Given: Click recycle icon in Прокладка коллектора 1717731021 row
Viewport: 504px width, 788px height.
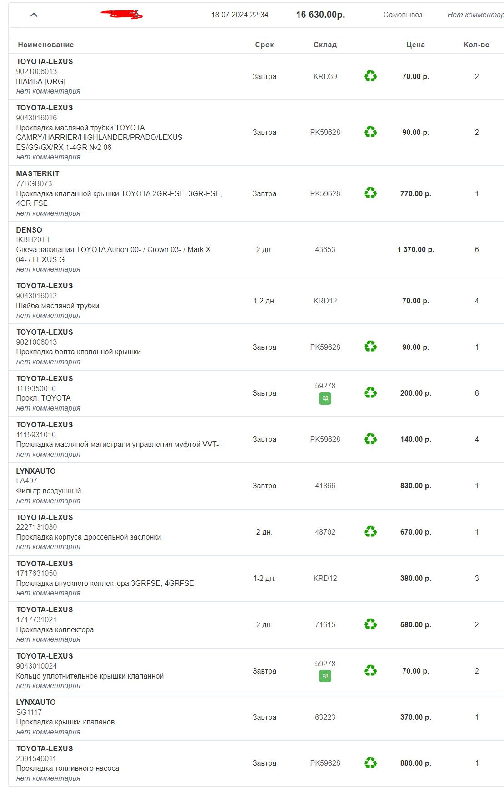Looking at the screenshot, I should pyautogui.click(x=370, y=624).
